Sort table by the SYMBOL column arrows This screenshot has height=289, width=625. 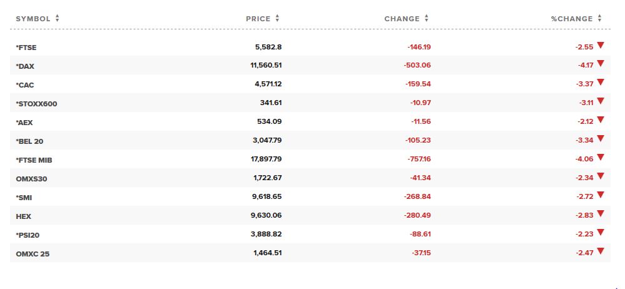pyautogui.click(x=58, y=18)
